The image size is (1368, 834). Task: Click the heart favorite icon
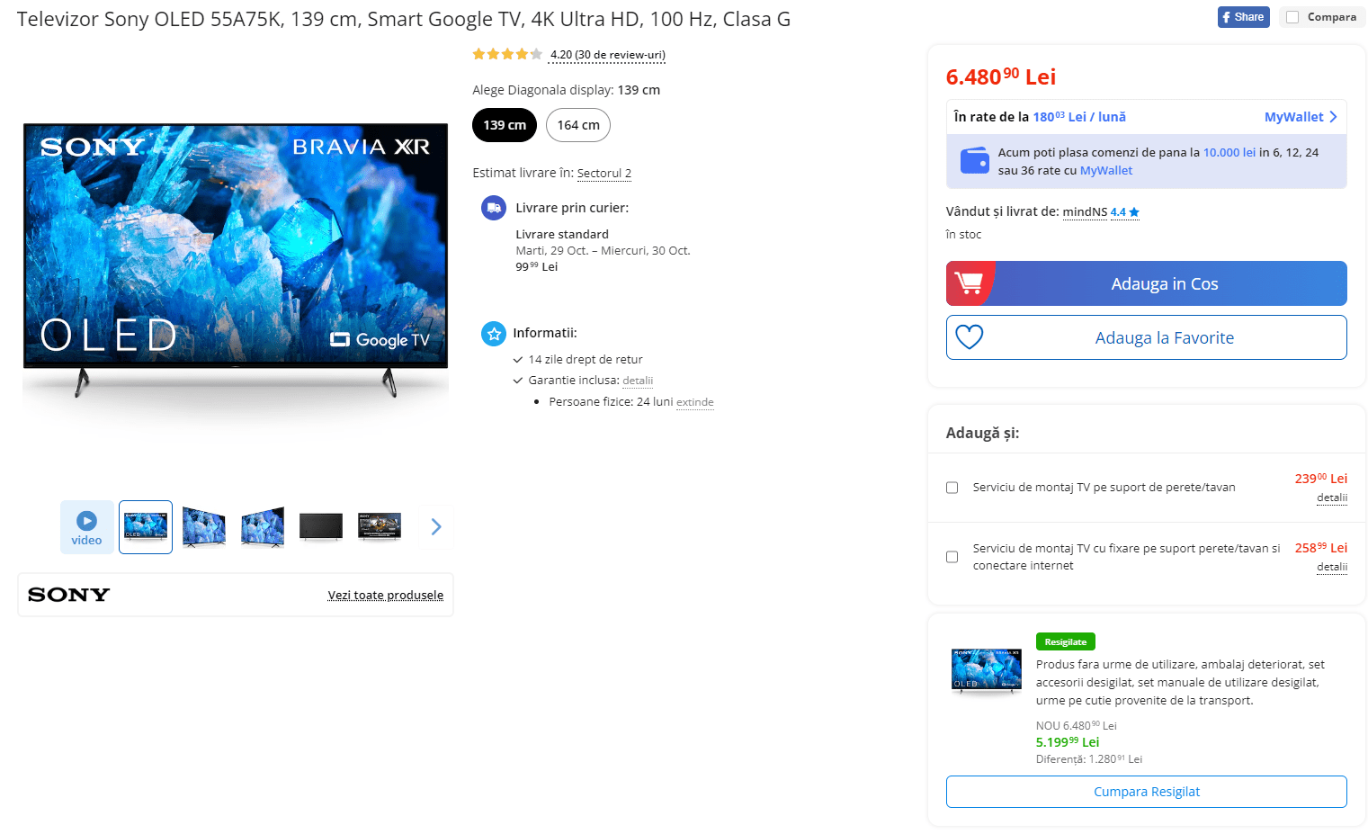pyautogui.click(x=969, y=337)
